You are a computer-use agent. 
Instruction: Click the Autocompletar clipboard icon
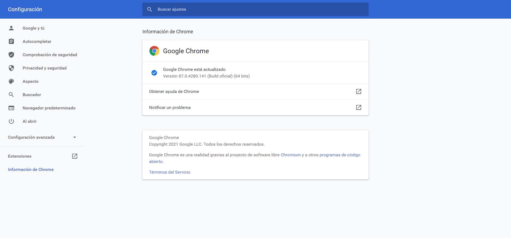tap(11, 41)
